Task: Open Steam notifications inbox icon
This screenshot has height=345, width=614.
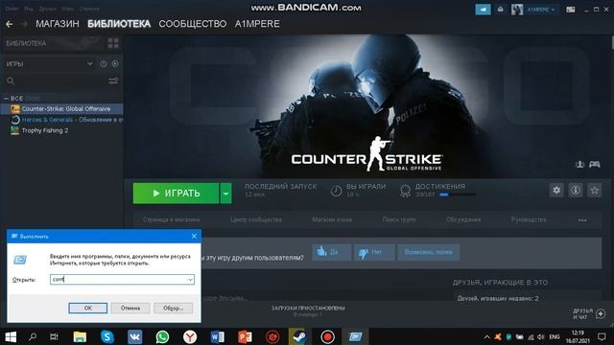Action: click(500, 10)
